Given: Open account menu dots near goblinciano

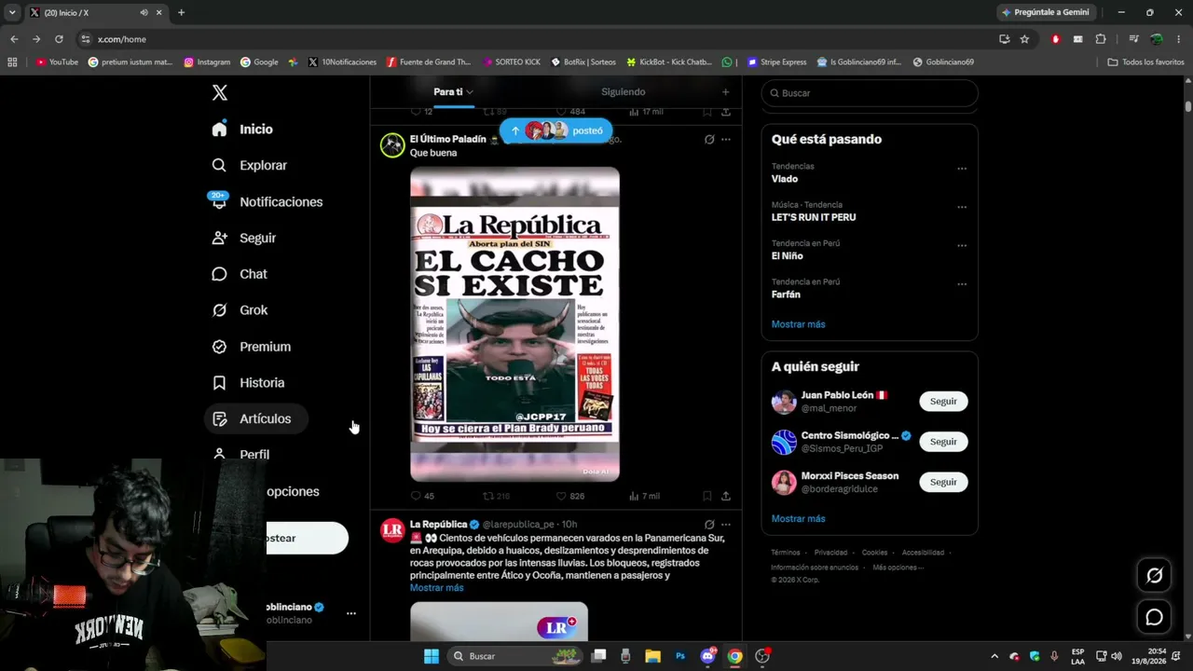Looking at the screenshot, I should point(351,613).
